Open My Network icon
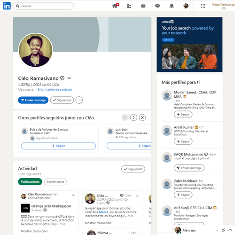The height and width of the screenshot is (235, 235). (129, 6)
